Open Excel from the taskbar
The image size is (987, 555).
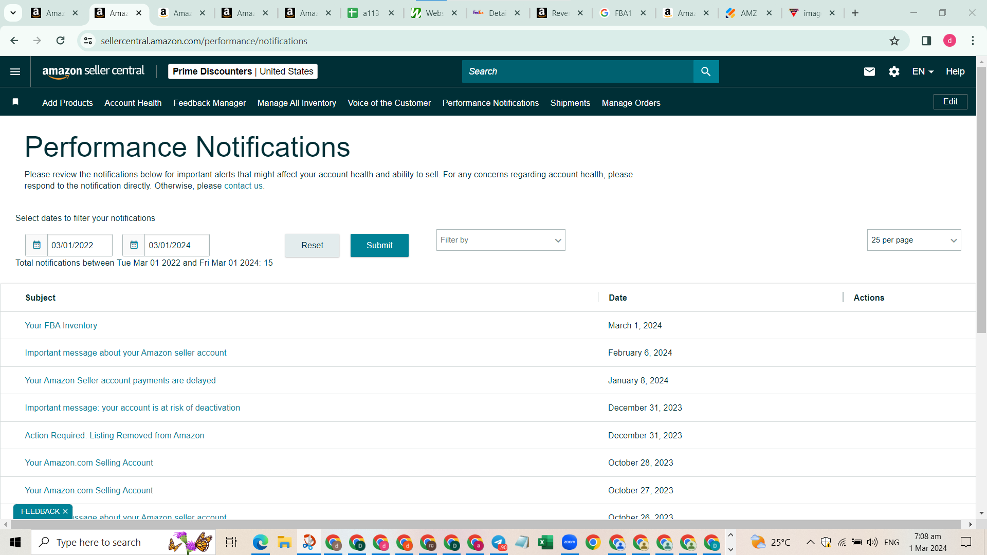pyautogui.click(x=545, y=542)
